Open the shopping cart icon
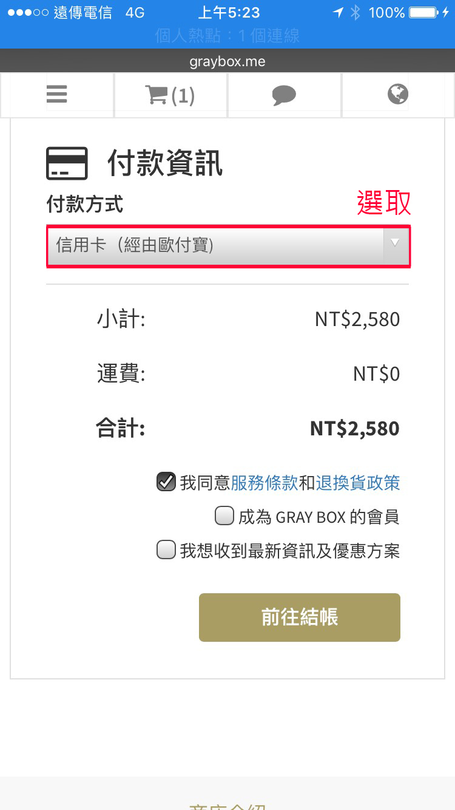This screenshot has width=455, height=810. 156,95
